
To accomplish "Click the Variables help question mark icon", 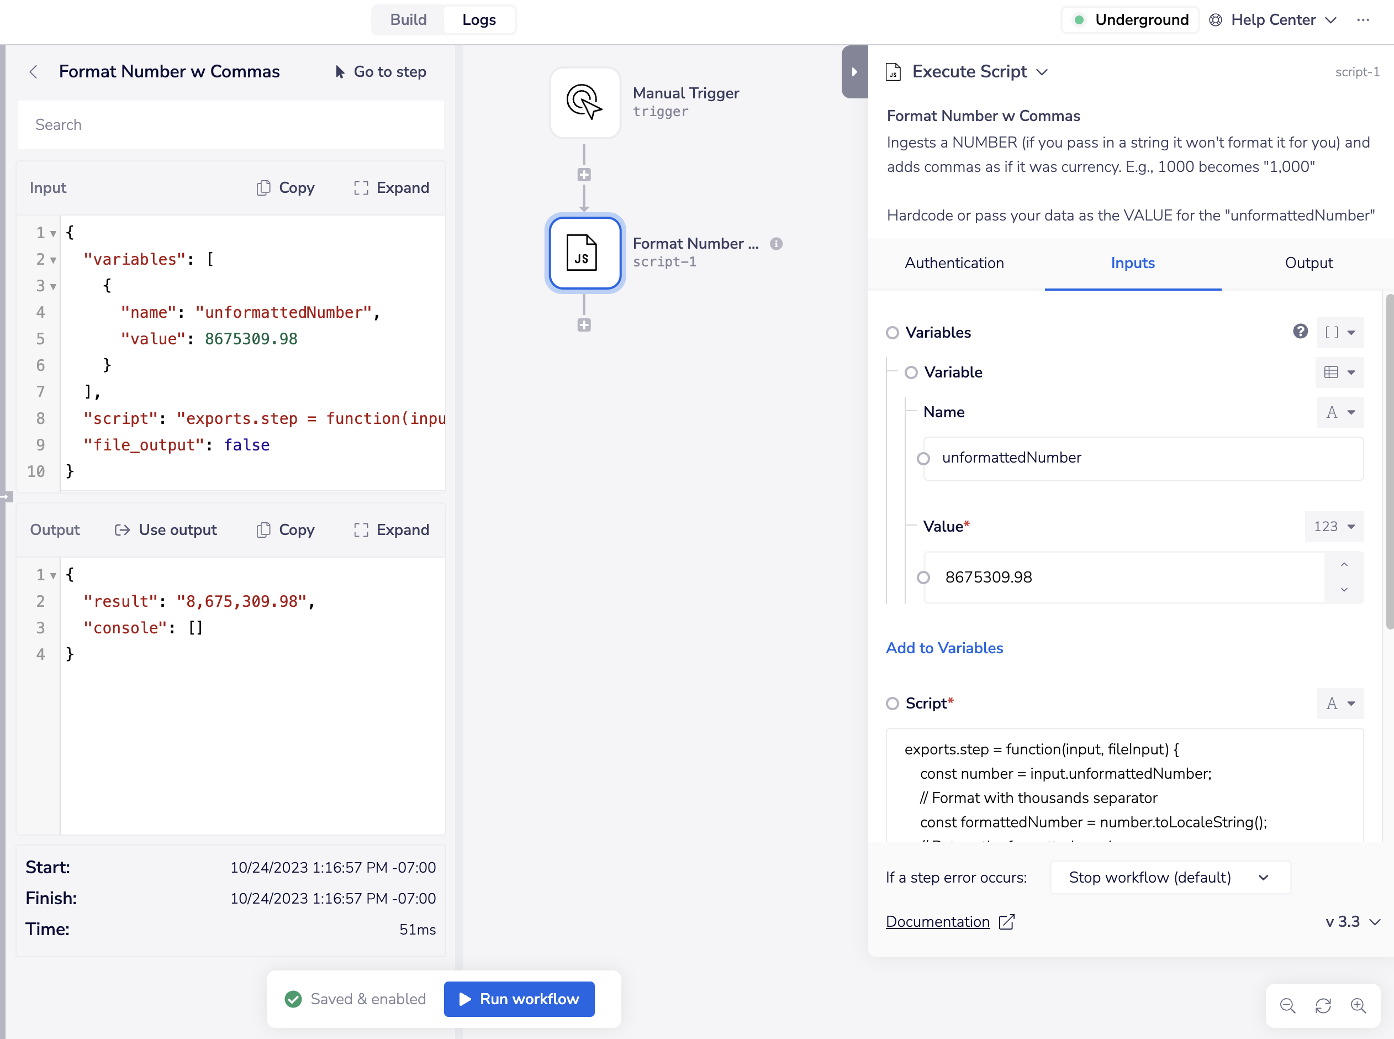I will (x=1300, y=332).
